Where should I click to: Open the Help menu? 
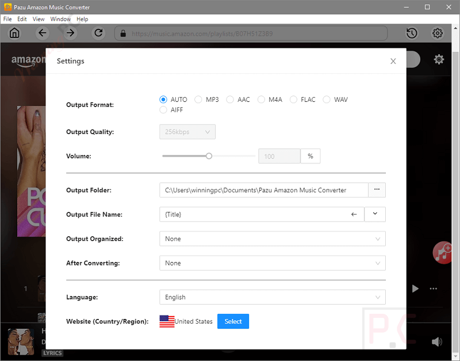[x=82, y=19]
